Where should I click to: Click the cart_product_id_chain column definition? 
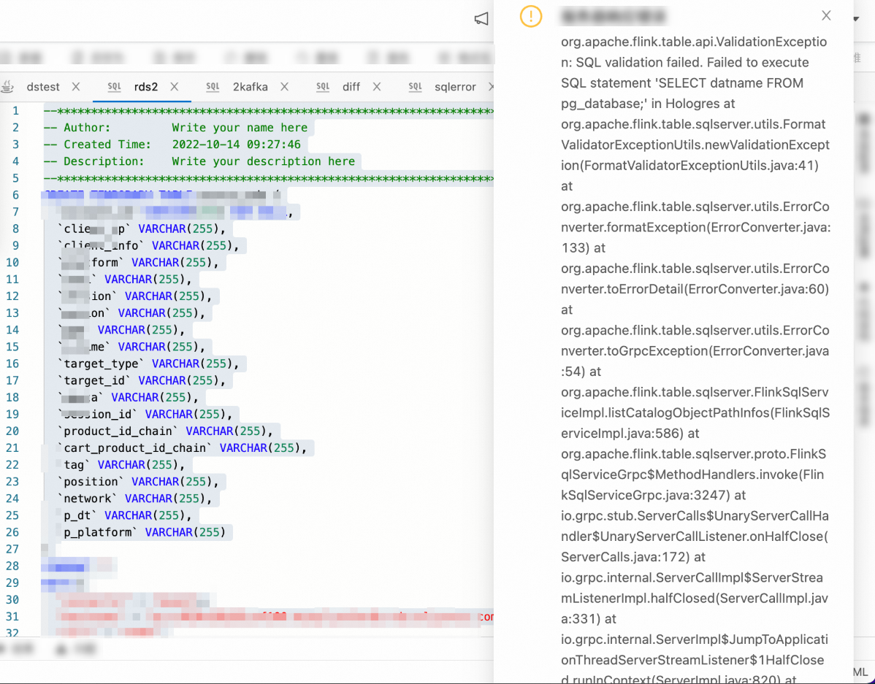(182, 448)
